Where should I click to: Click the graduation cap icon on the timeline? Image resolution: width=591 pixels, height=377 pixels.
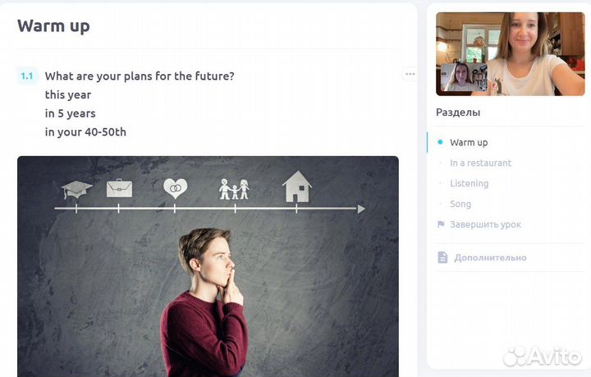tap(77, 190)
